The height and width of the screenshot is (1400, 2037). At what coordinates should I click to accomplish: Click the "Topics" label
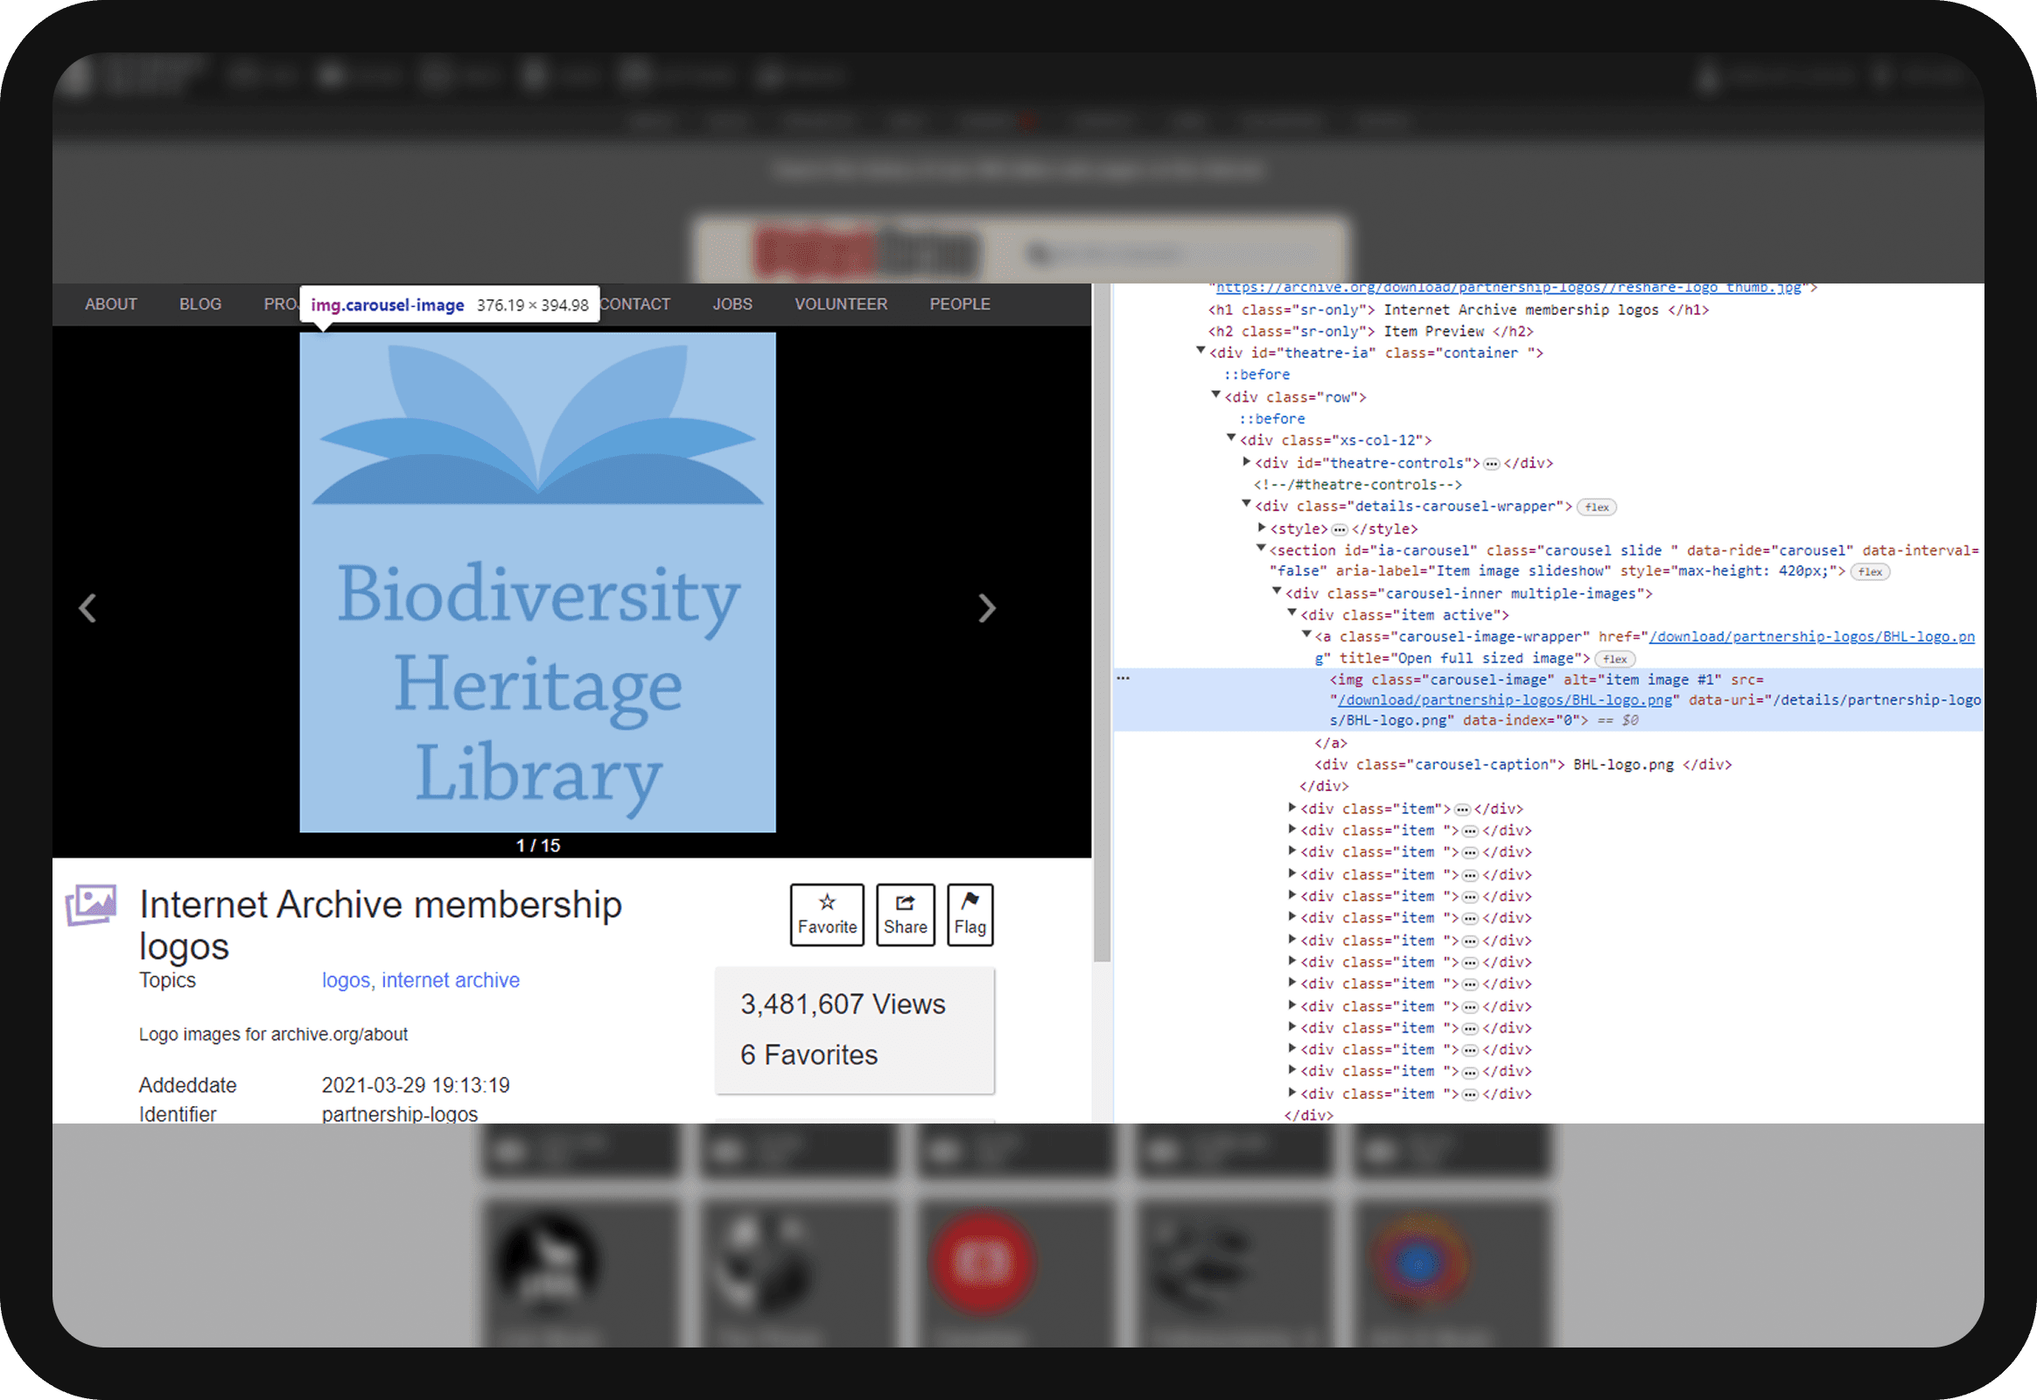click(167, 981)
